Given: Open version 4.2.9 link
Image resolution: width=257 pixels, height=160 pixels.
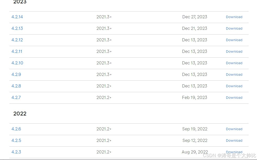Looking at the screenshot, I should (x=16, y=74).
